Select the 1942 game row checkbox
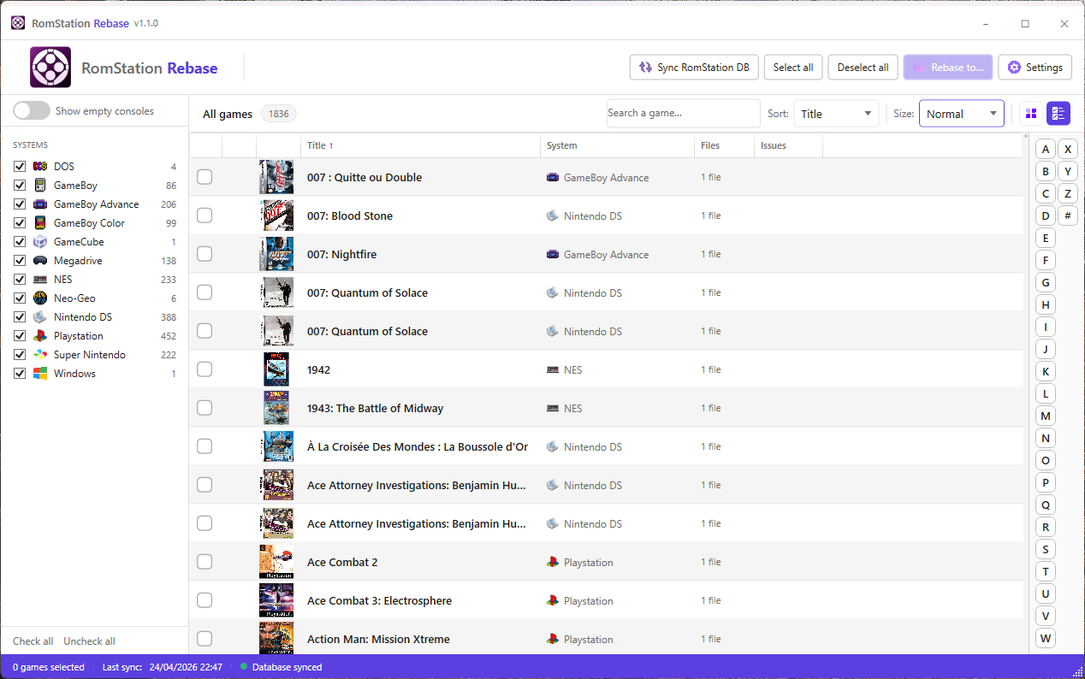 [205, 369]
